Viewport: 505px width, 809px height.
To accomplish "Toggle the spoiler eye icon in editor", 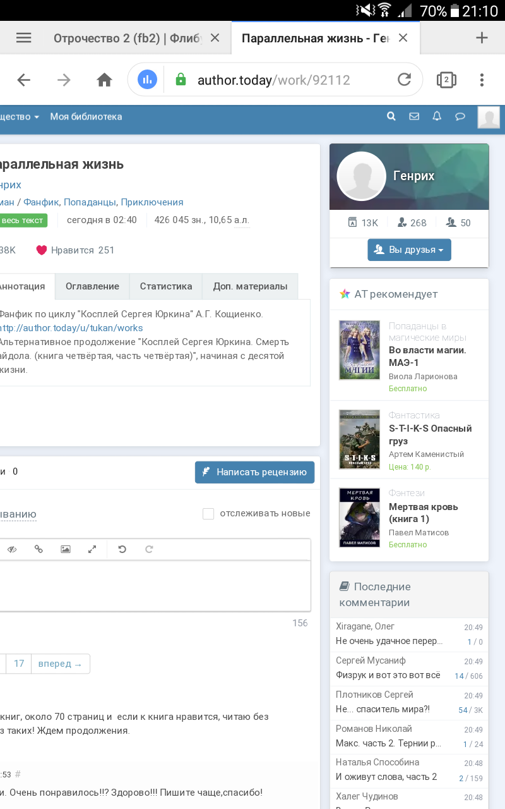I will coord(11,549).
